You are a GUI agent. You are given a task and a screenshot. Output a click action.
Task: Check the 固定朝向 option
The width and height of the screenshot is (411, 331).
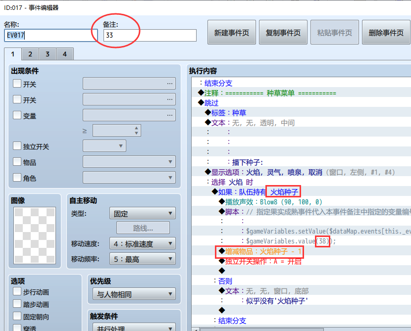click(x=17, y=316)
